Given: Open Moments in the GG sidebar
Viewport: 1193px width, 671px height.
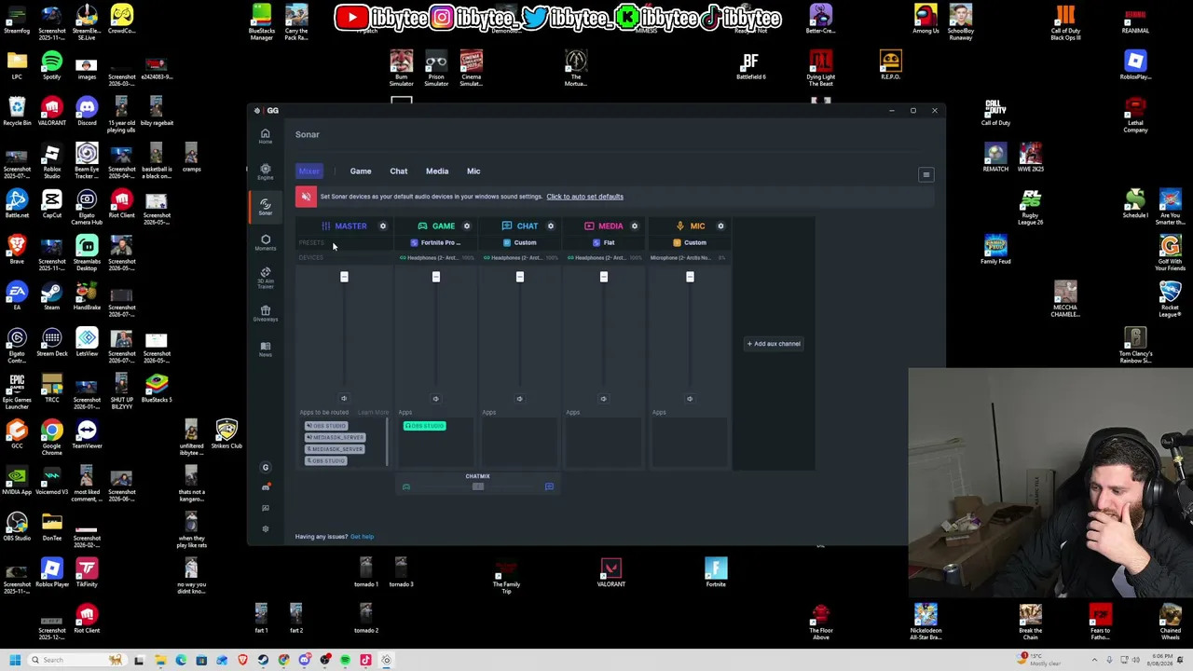Looking at the screenshot, I should 266,242.
